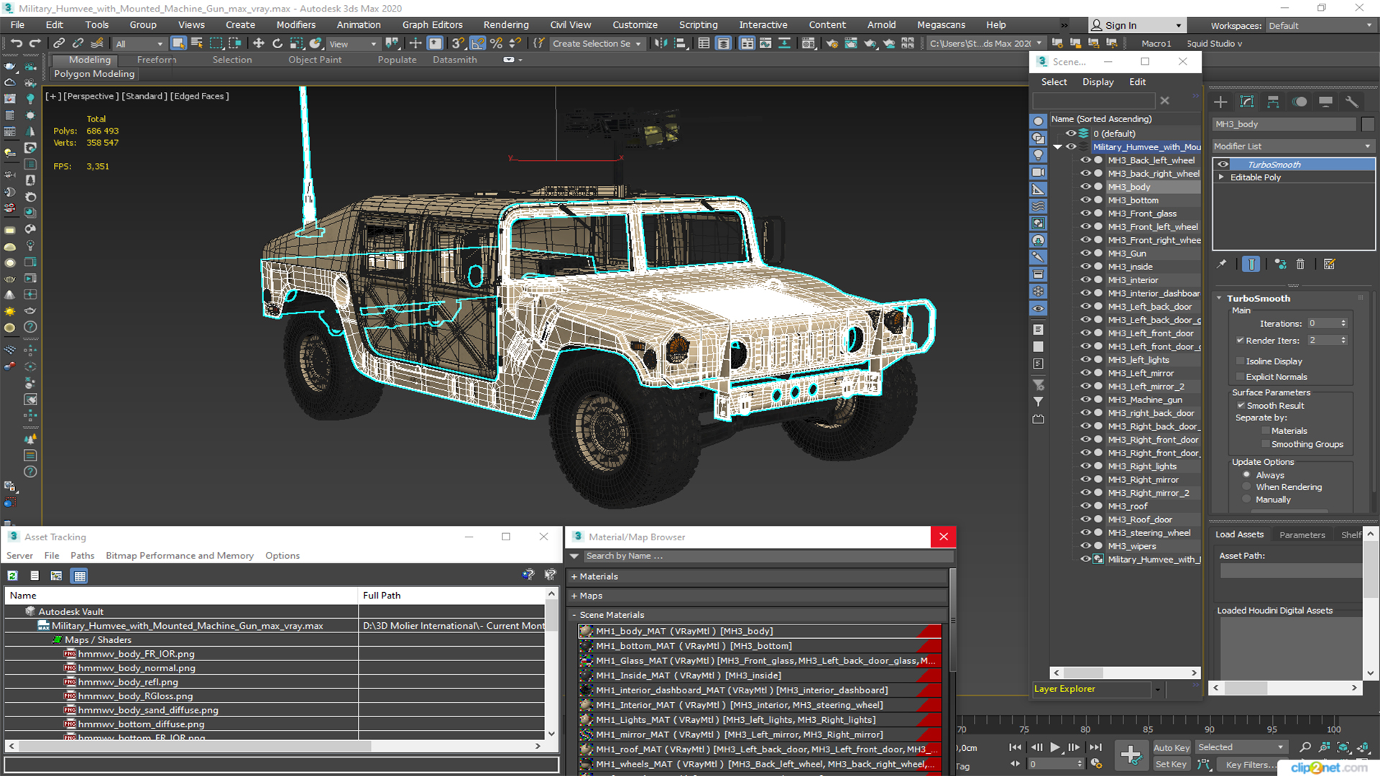1380x776 pixels.
Task: Choose the Select and Move tool
Action: click(x=258, y=43)
